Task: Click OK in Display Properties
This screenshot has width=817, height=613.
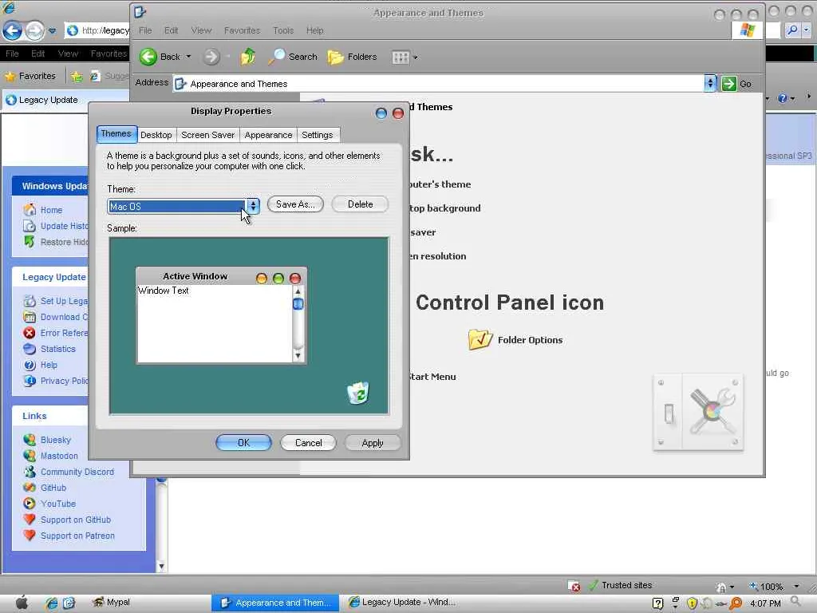Action: (244, 442)
